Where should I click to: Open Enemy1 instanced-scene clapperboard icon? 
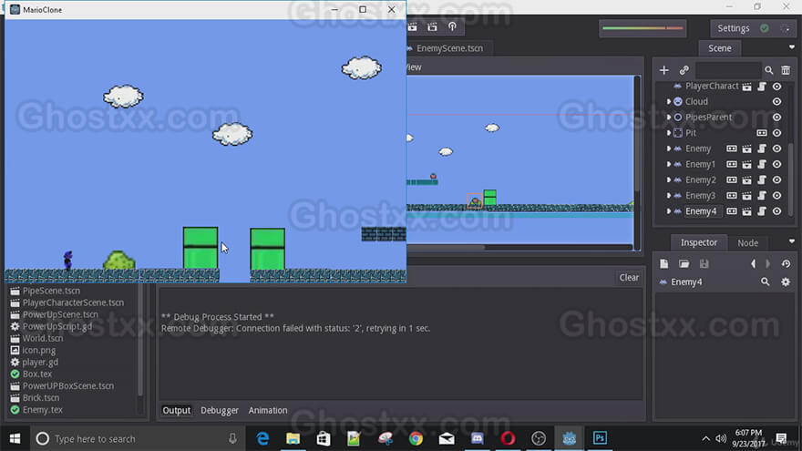(746, 165)
